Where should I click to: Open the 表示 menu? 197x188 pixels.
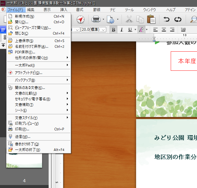tap(47, 10)
